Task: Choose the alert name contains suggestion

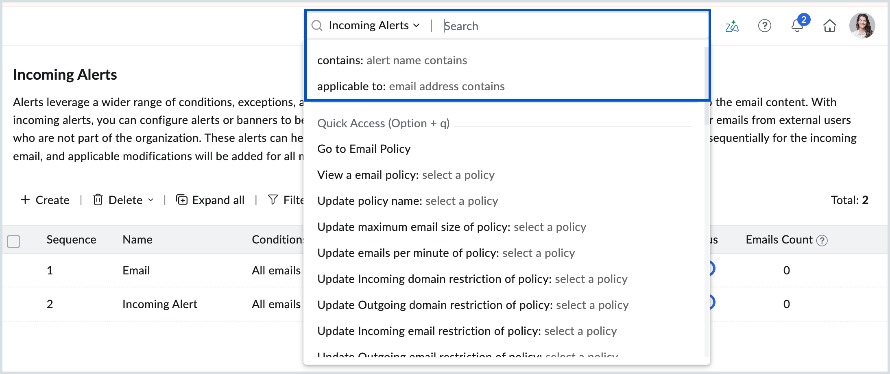Action: tap(417, 60)
